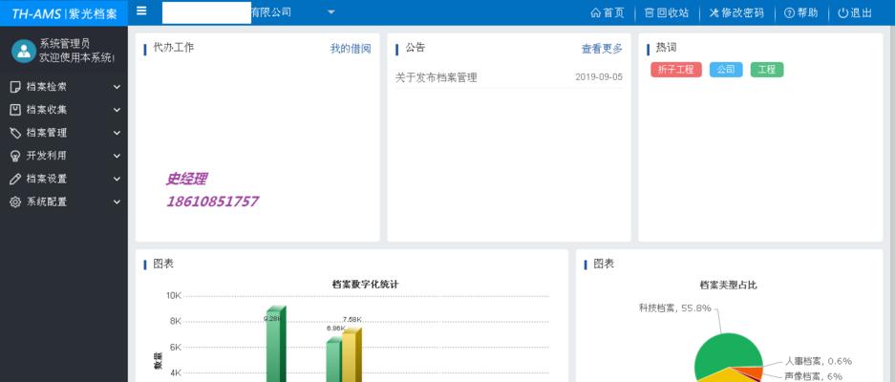Screen dimensions: 895x382
Task: Click the TH-AMS 紫光档案 logo
Action: tap(64, 13)
